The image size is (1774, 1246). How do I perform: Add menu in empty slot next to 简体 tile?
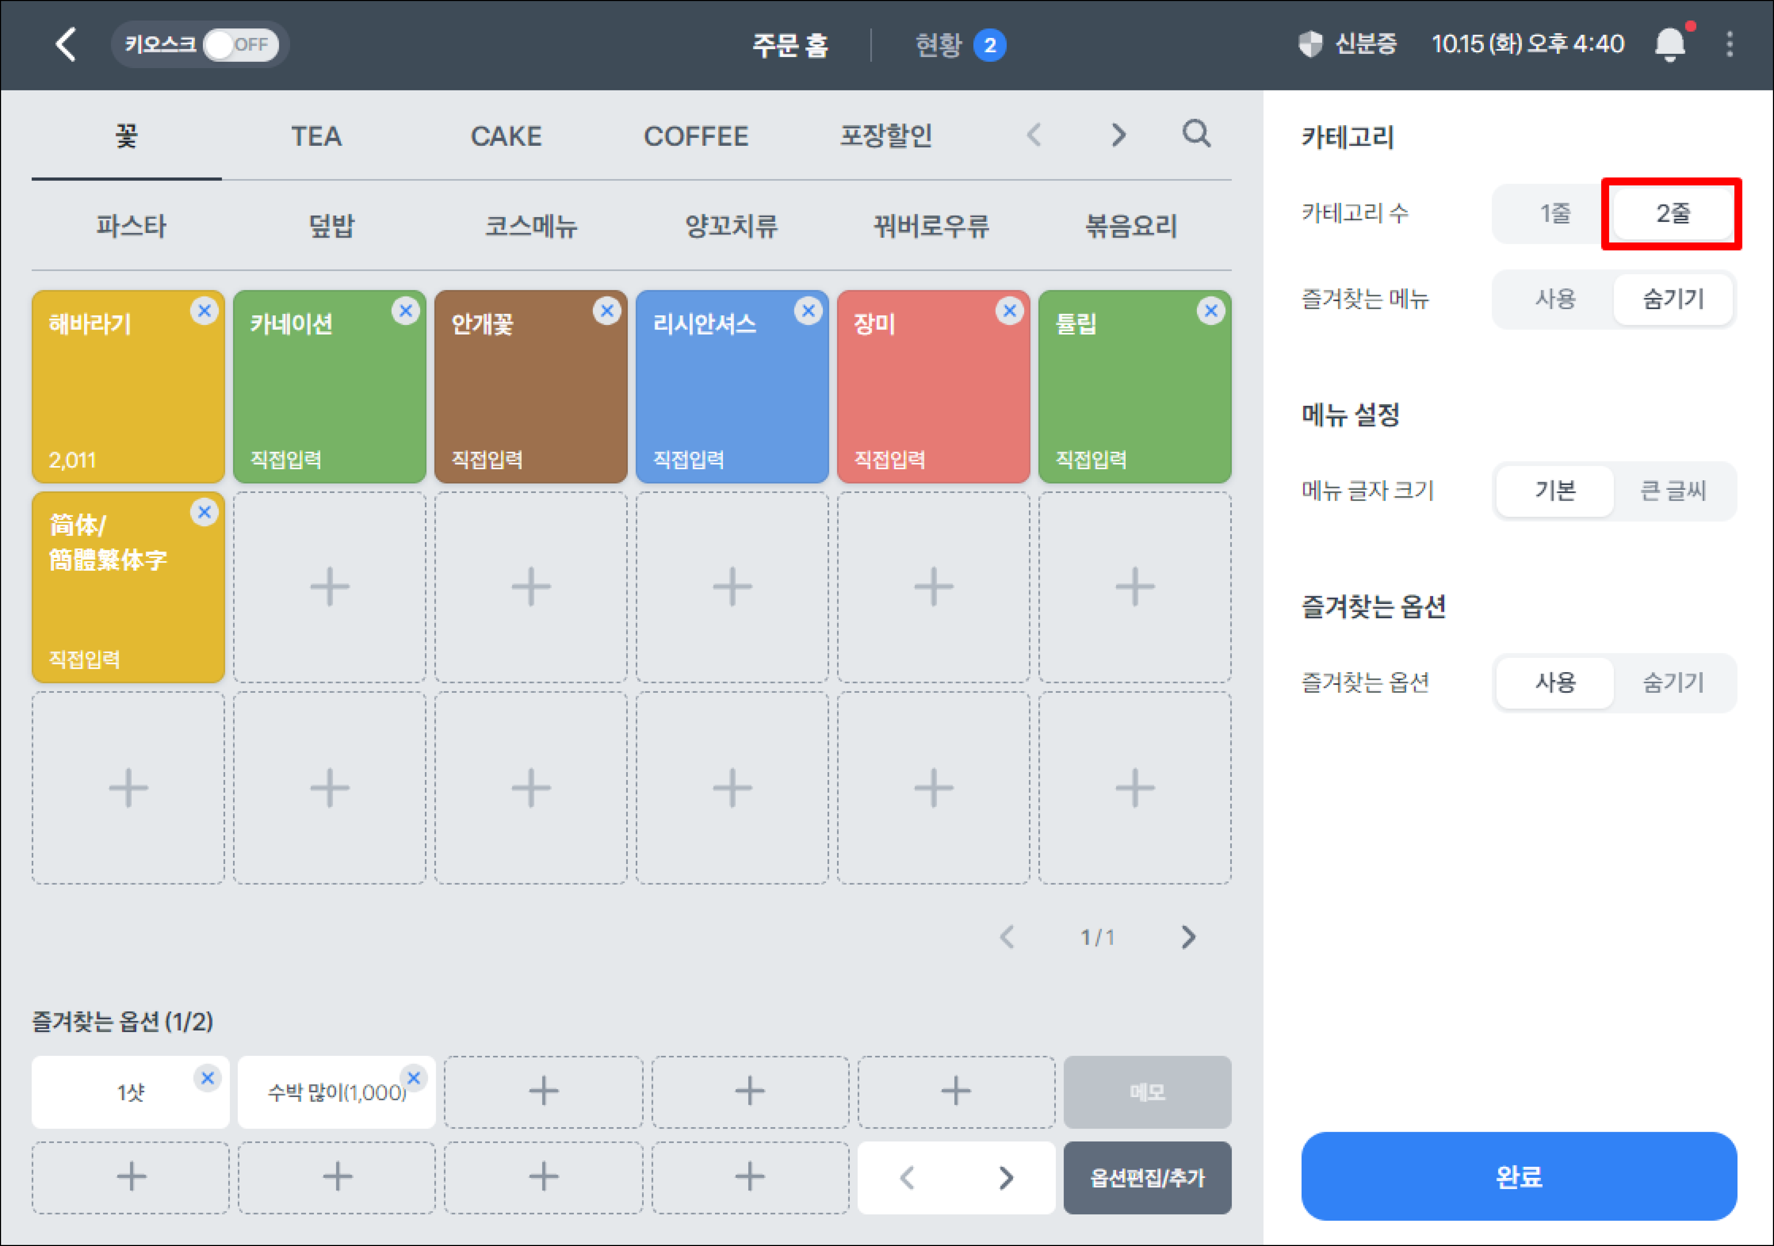(330, 587)
